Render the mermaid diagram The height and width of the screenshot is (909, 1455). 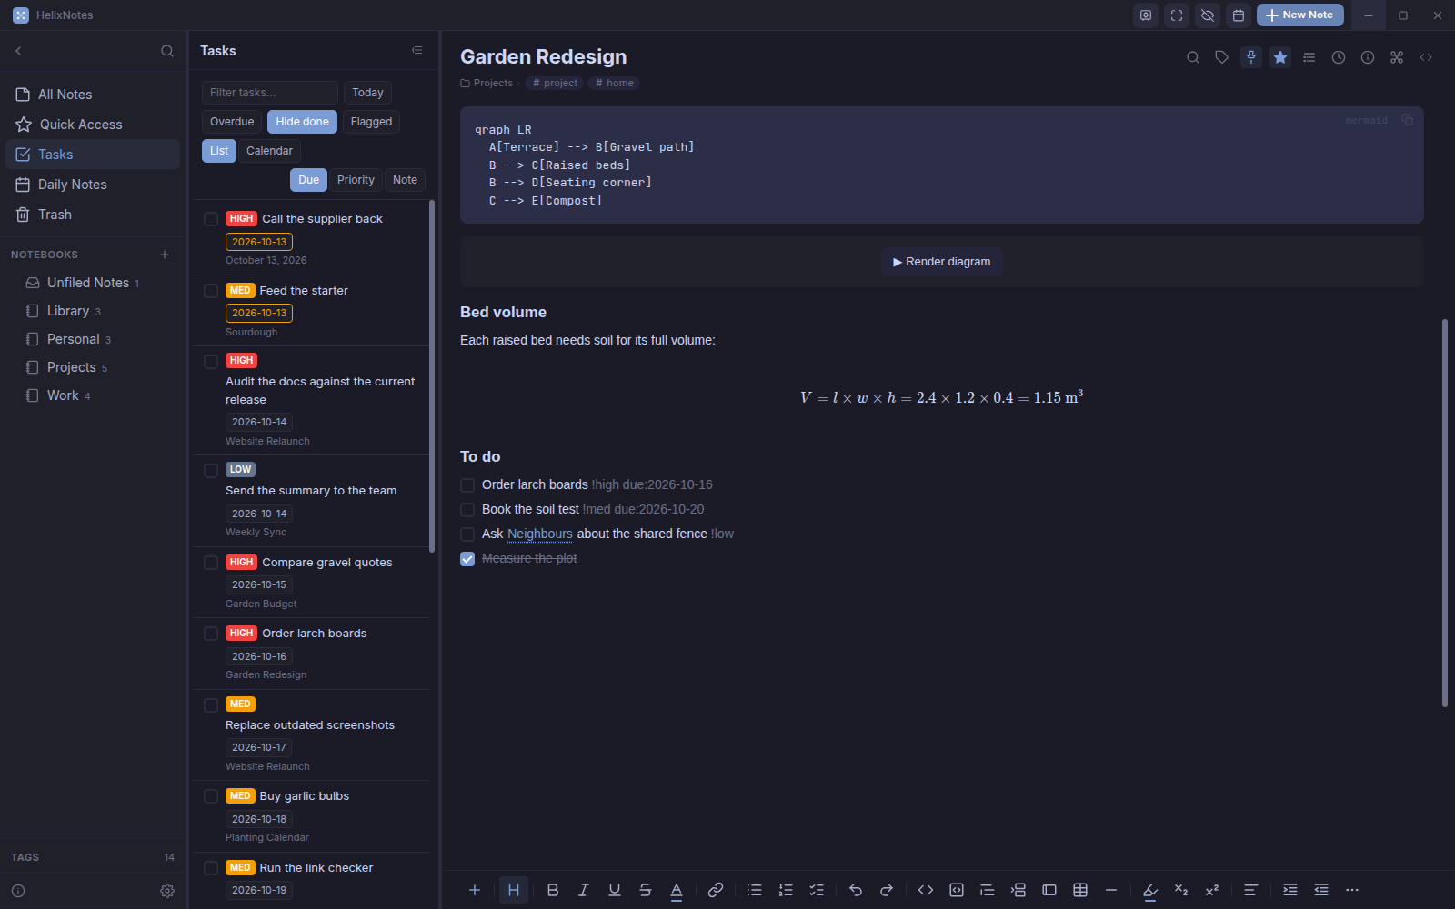tap(942, 262)
